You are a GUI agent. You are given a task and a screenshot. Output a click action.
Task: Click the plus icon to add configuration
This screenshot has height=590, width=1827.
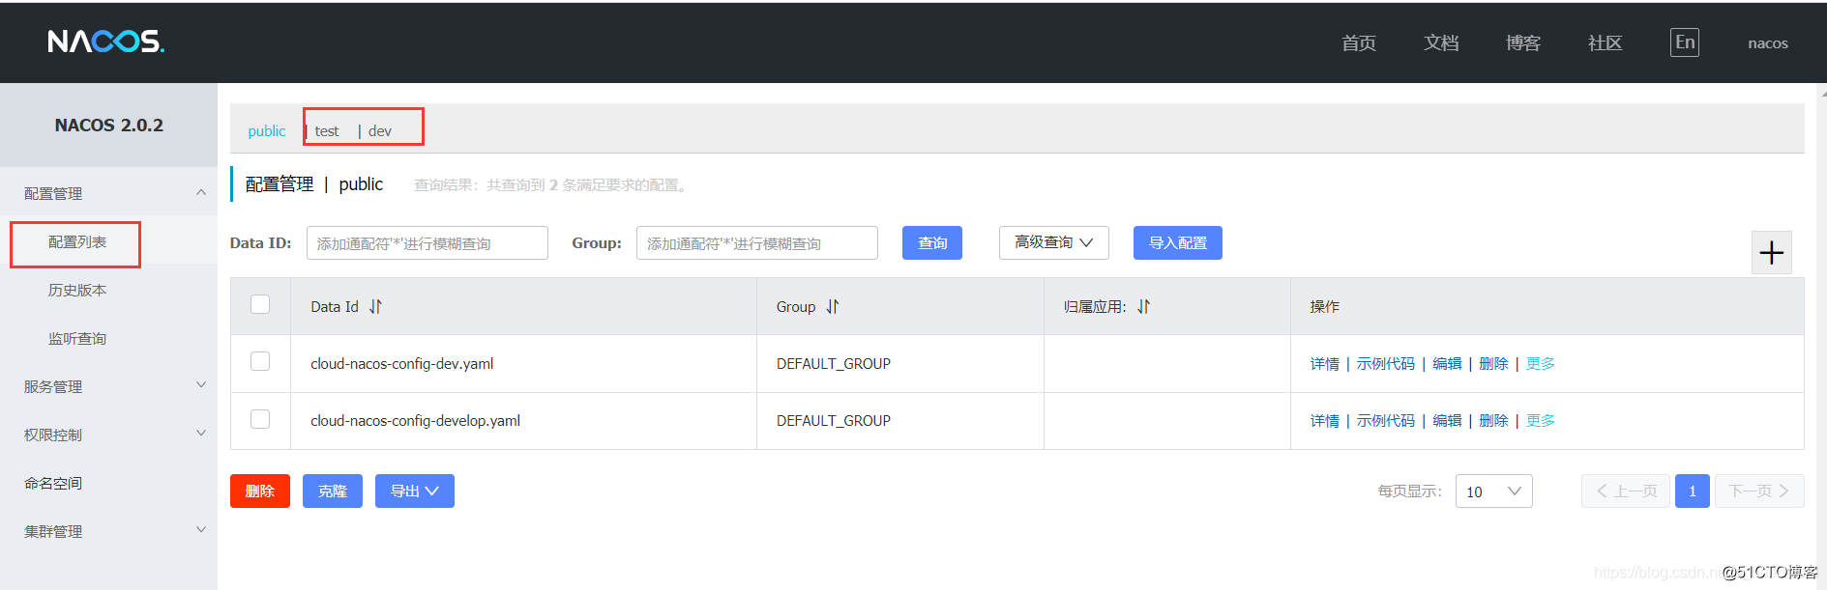tap(1771, 253)
